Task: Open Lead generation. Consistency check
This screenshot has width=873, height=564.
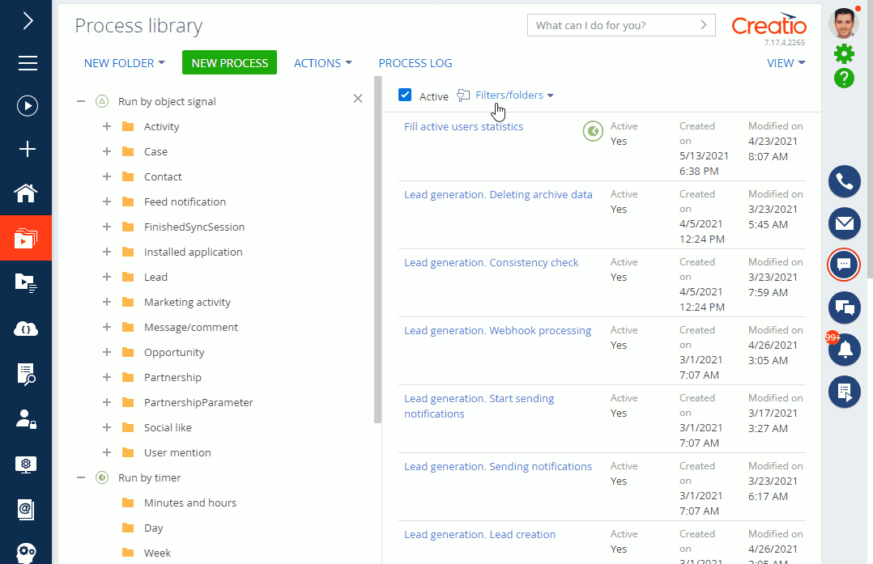Action: point(491,262)
